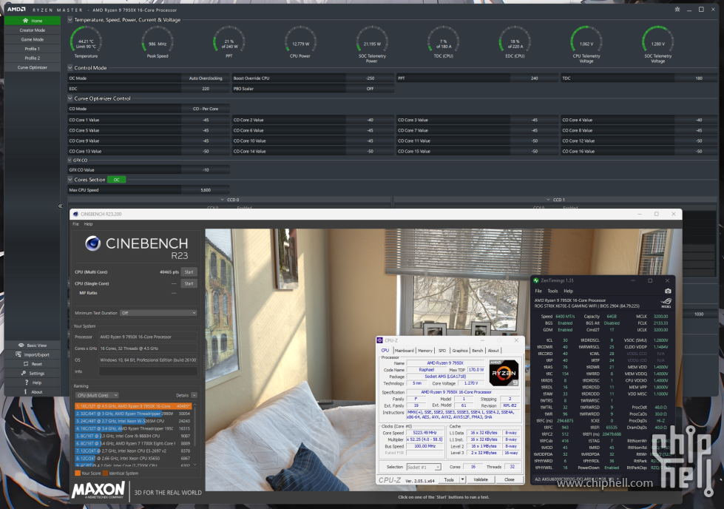Click the Cinebench title bar icon
Viewport: 724px width, 509px height.
[x=75, y=215]
